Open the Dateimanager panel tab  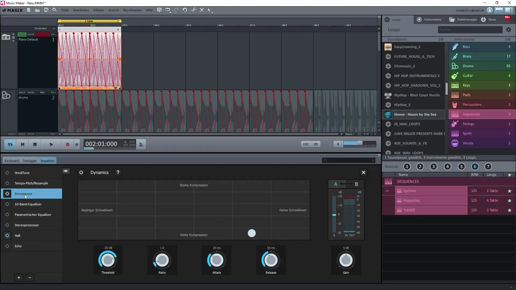pos(463,19)
